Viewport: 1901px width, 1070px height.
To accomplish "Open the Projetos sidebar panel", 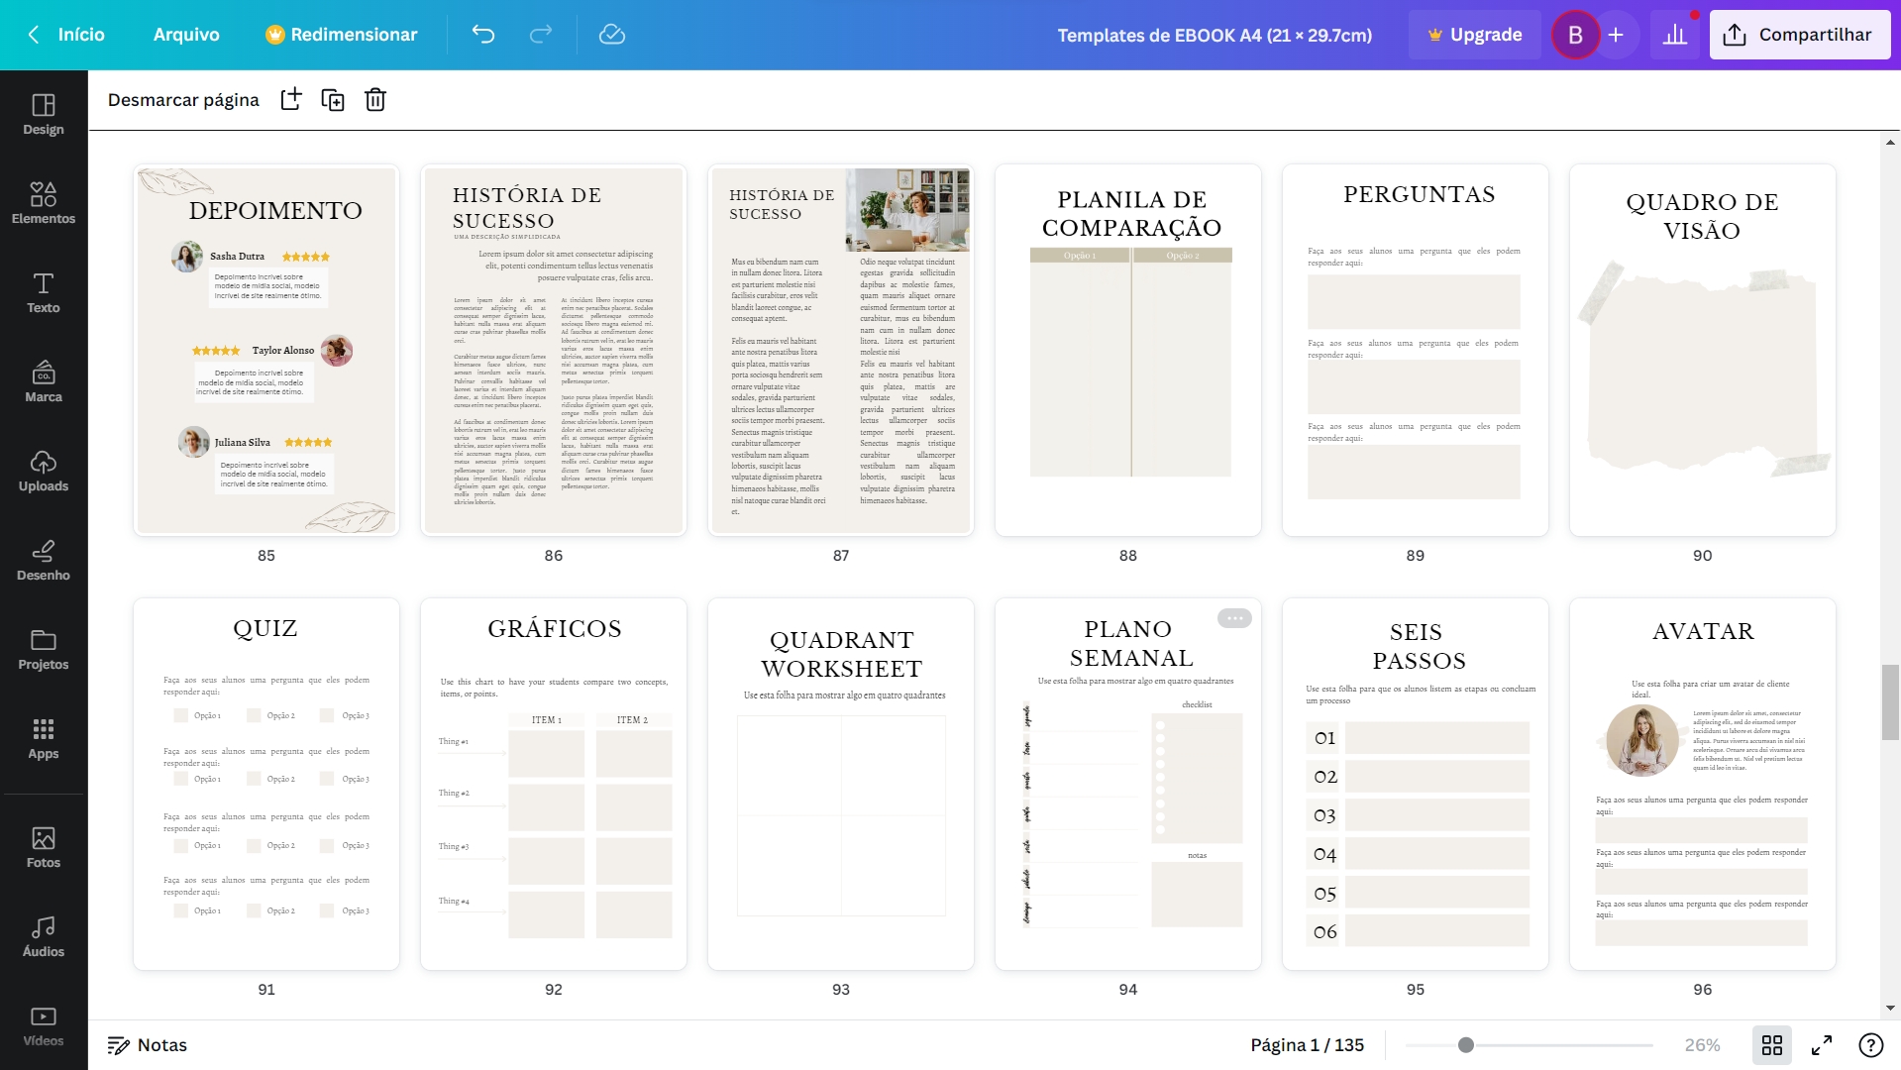I will pos(44,650).
